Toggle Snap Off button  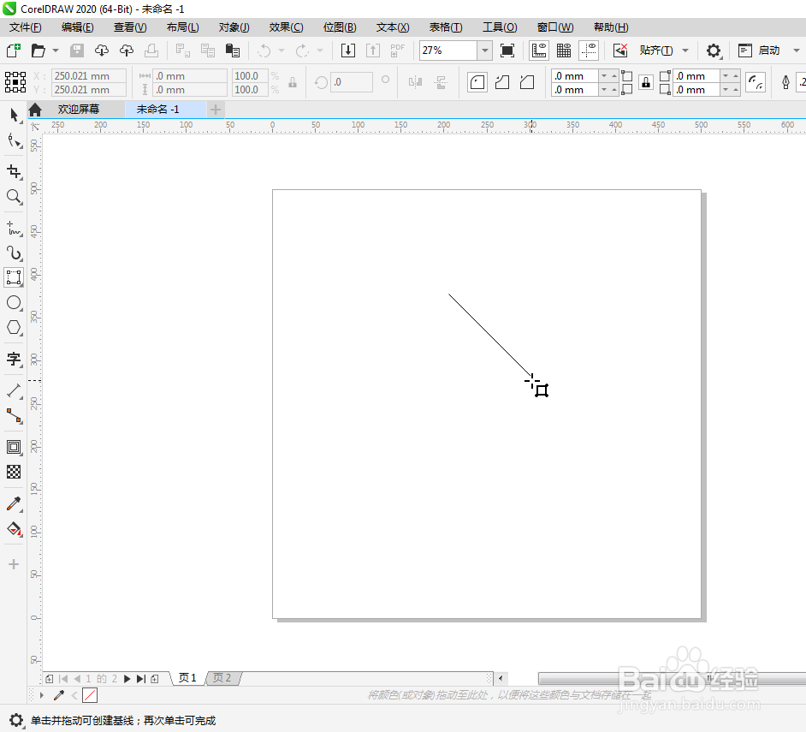[620, 51]
